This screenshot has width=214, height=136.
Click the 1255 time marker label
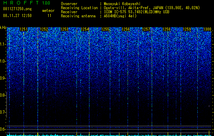105,29
